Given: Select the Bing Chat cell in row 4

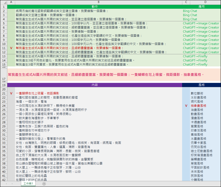Looking at the screenshot, I should click(x=201, y=19).
